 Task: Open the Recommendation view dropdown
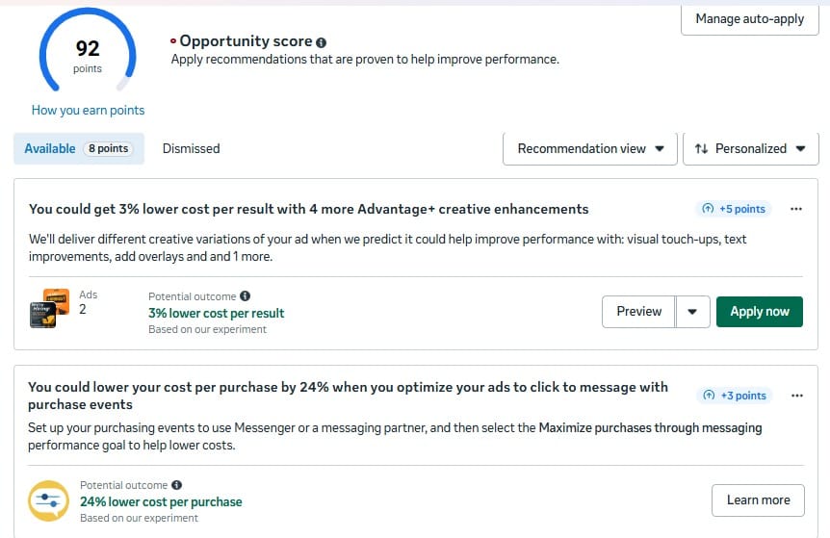590,149
